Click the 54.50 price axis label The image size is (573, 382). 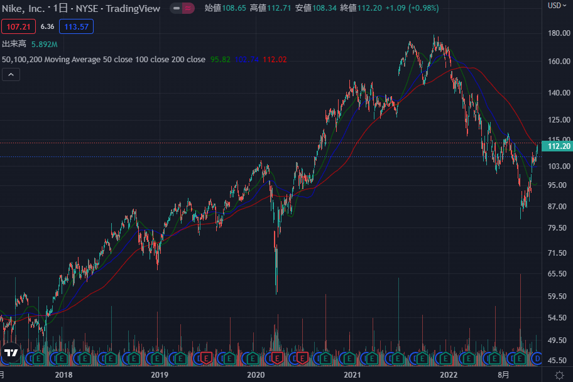point(557,318)
